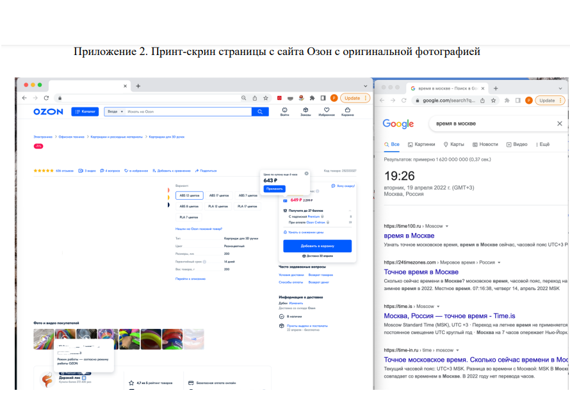Click the blue Ozon search magnifier button
The height and width of the screenshot is (393, 570).
(x=260, y=112)
